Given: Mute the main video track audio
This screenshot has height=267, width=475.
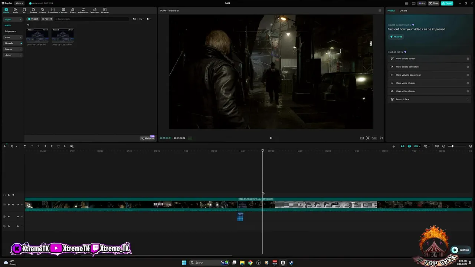Looking at the screenshot, I should (17, 204).
